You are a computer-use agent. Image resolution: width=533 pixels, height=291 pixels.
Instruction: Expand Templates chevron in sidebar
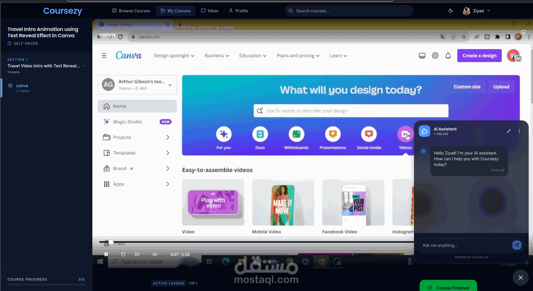click(x=168, y=153)
